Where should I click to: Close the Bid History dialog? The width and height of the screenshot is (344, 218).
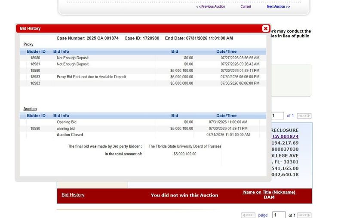tap(265, 28)
